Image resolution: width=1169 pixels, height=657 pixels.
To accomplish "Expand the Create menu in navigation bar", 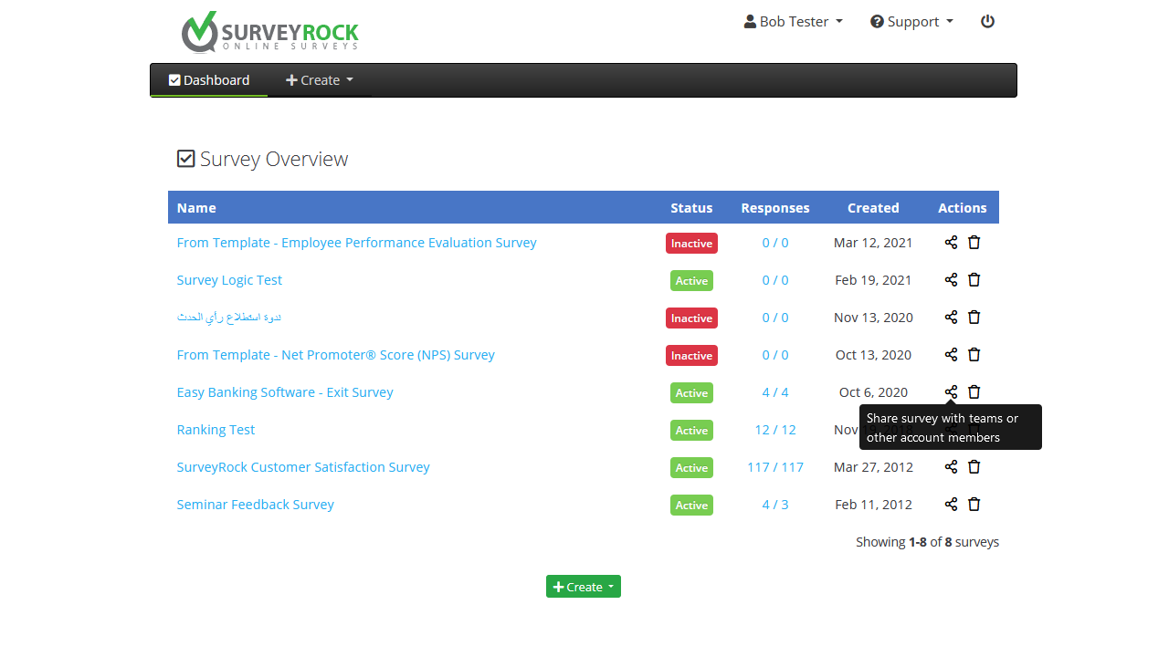I will (319, 80).
